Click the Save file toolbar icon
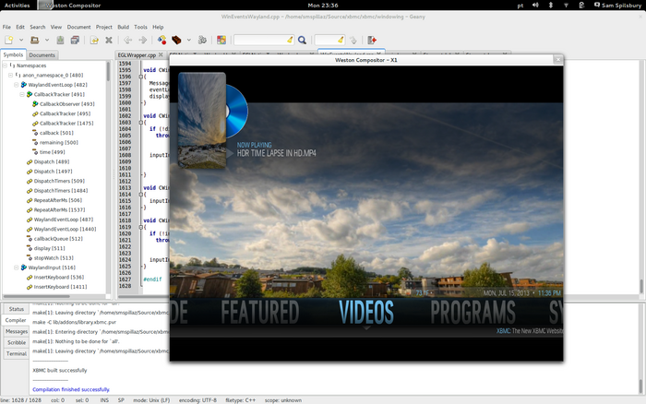Image resolution: width=646 pixels, height=404 pixels. [x=58, y=41]
